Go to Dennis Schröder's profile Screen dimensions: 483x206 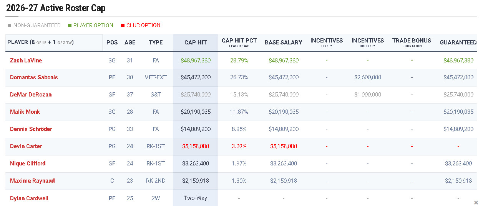coord(31,129)
